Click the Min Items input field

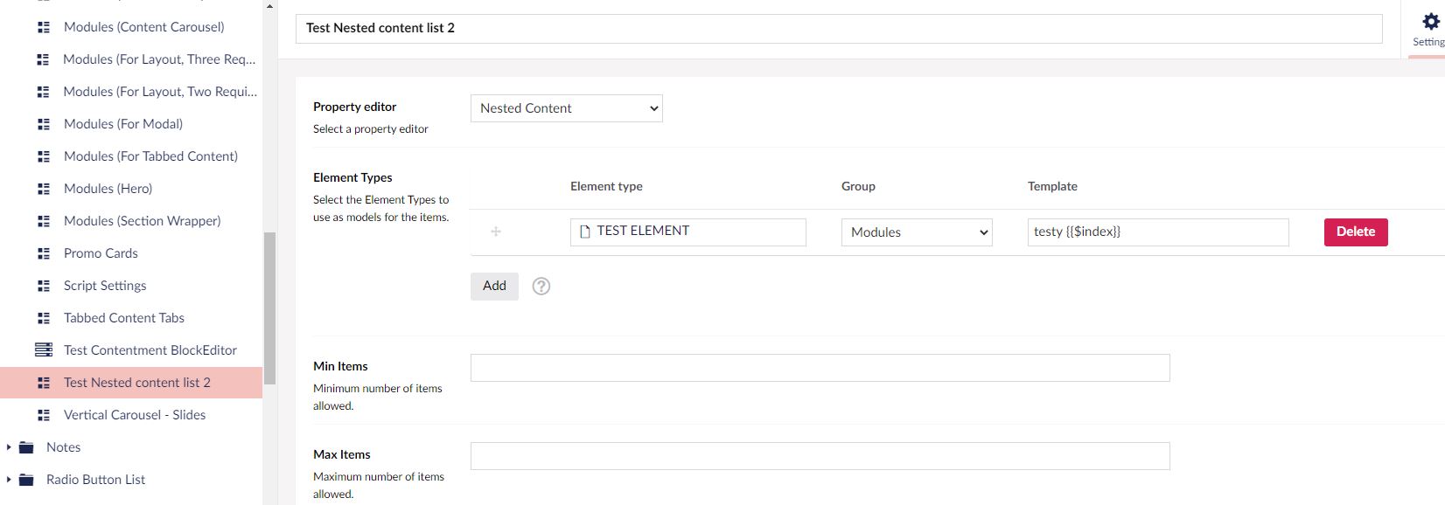point(820,368)
